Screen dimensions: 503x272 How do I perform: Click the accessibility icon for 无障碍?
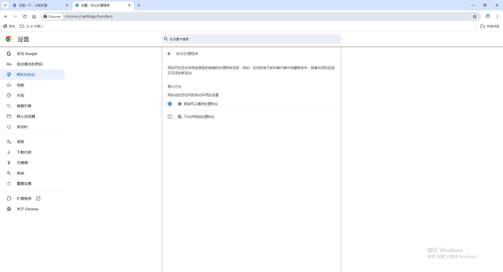pos(9,163)
